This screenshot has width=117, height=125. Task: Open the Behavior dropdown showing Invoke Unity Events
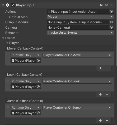pyautogui.click(x=80, y=33)
